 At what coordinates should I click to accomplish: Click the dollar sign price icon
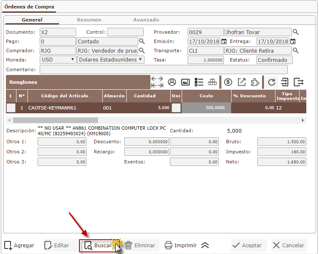[228, 82]
